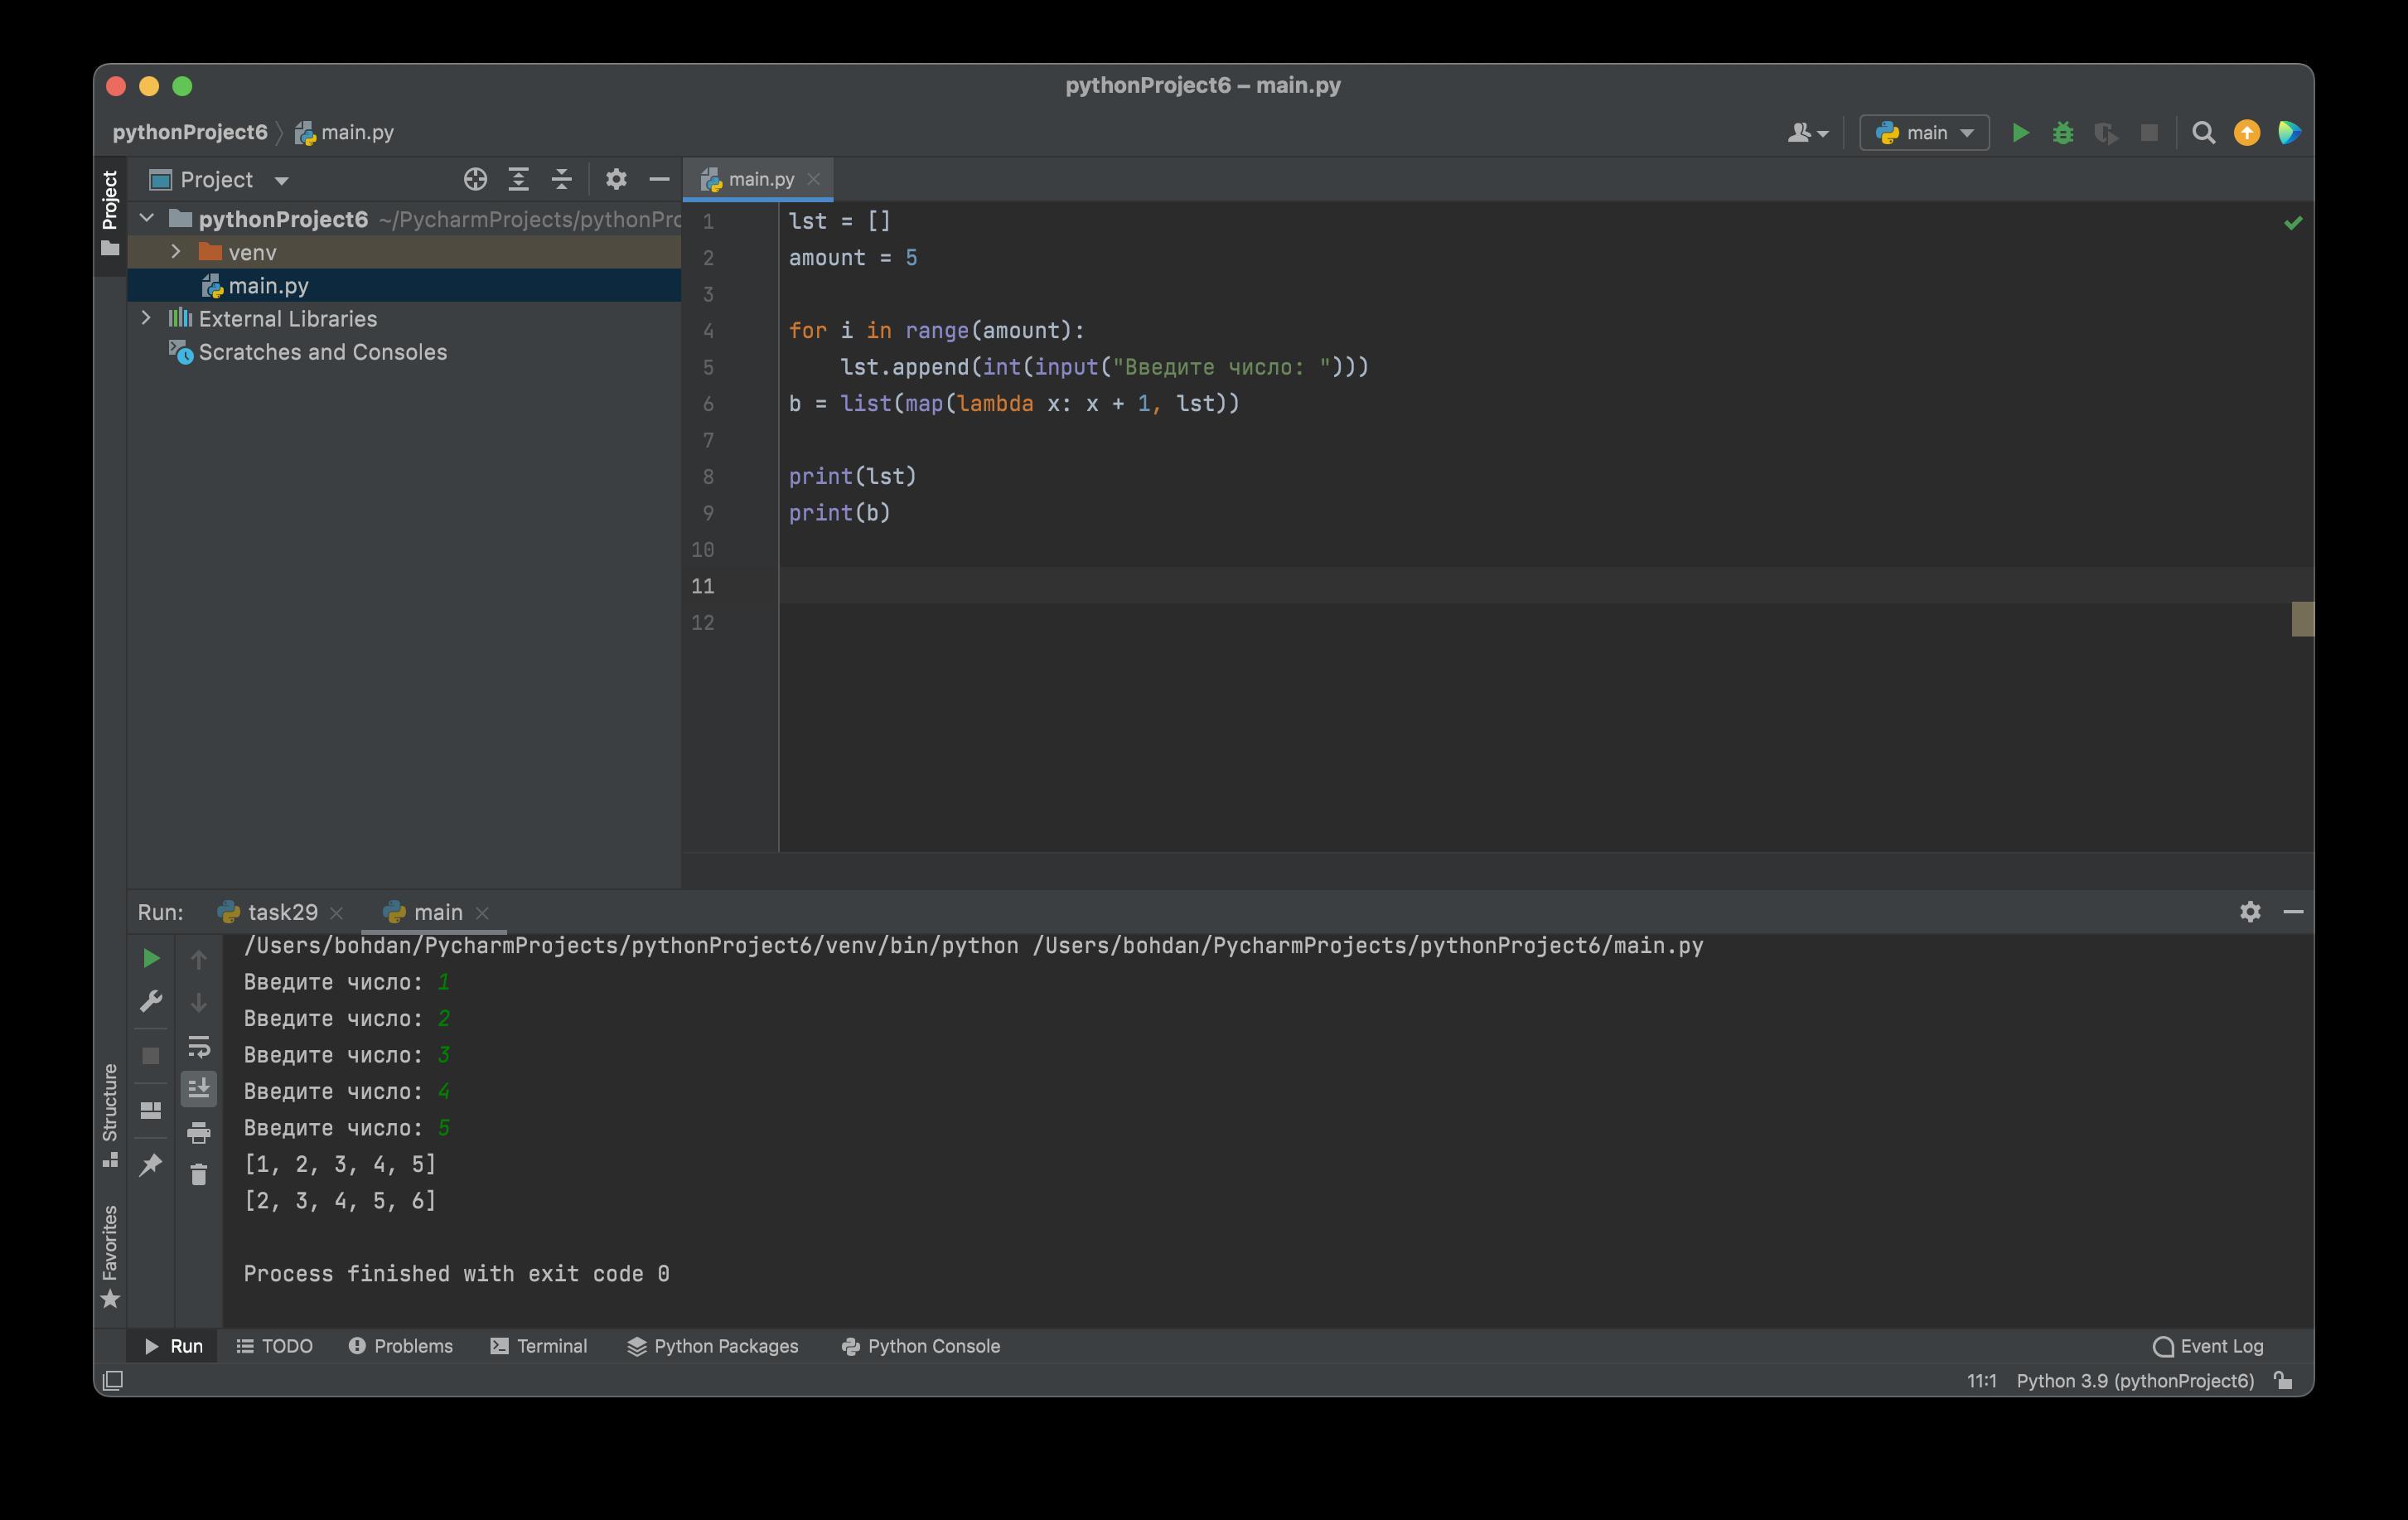The width and height of the screenshot is (2408, 1520).
Task: Open the main run configuration dropdown
Action: click(x=1924, y=133)
